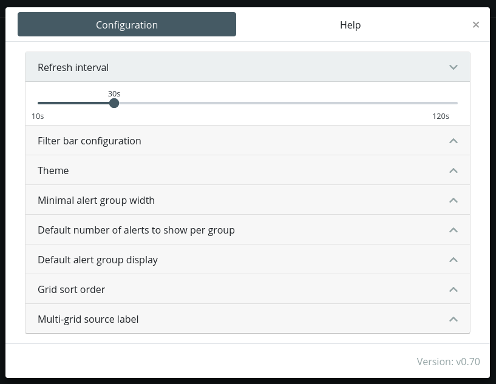Click chevron for Default number of alerts
Image resolution: width=496 pixels, height=384 pixels.
[x=454, y=230]
